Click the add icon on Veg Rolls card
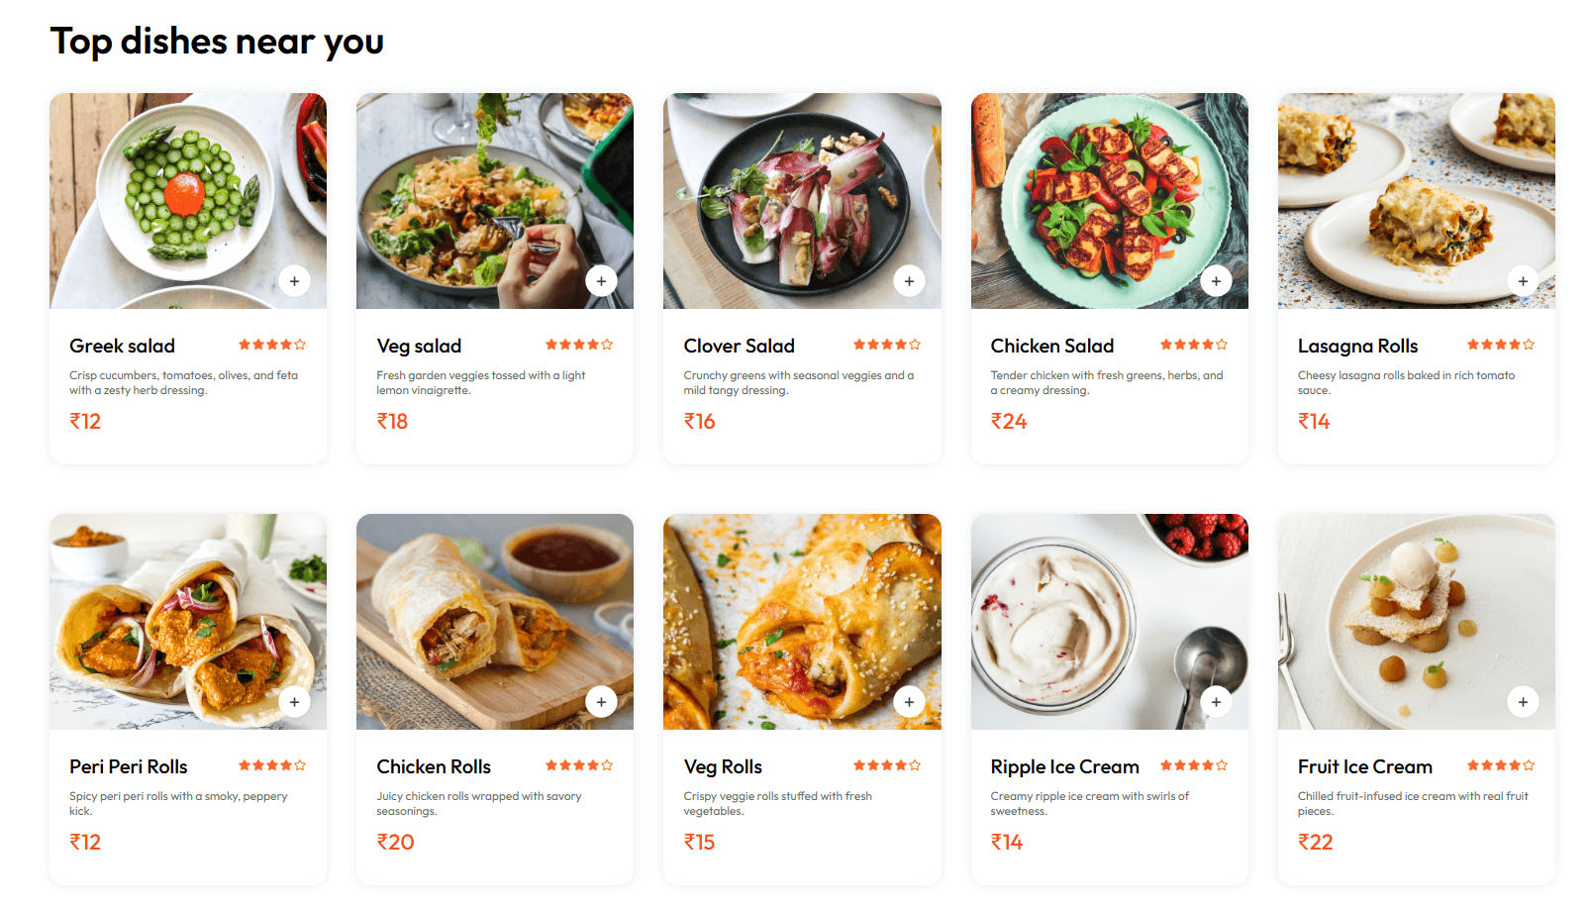 click(909, 701)
